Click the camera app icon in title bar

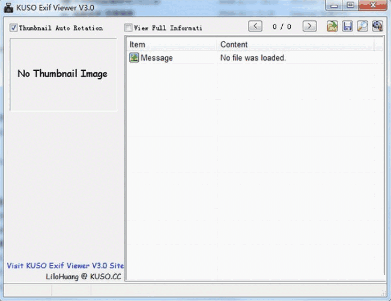9,7
